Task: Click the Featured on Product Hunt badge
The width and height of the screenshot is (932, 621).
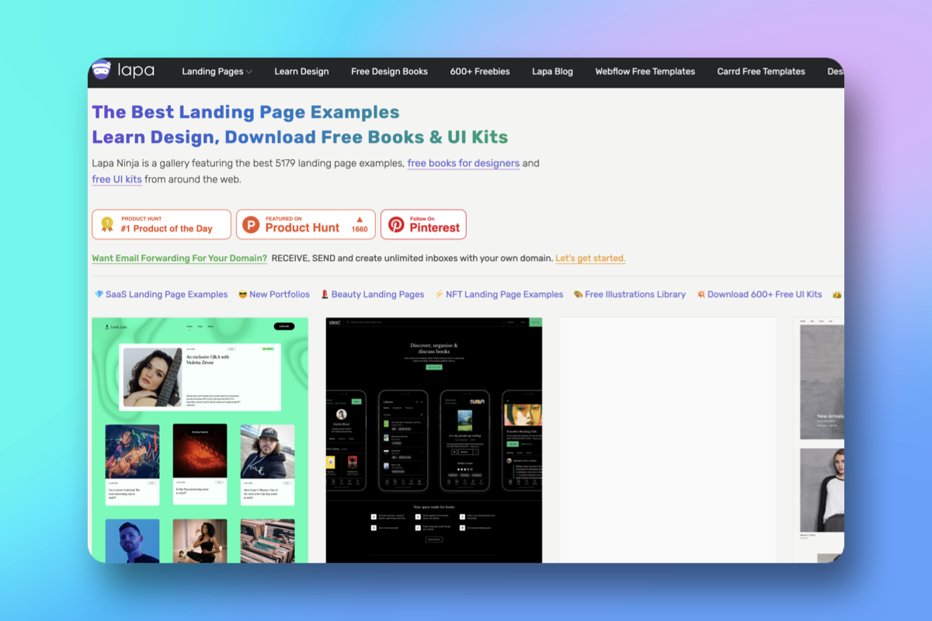Action: [306, 224]
